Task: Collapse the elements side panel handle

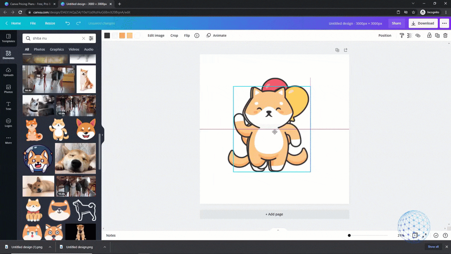Action: pyautogui.click(x=103, y=135)
